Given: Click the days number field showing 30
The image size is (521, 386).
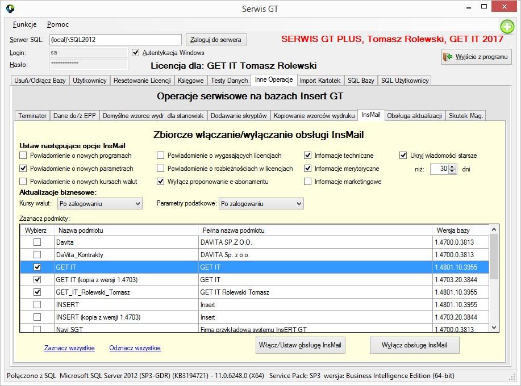Looking at the screenshot, I should point(440,169).
